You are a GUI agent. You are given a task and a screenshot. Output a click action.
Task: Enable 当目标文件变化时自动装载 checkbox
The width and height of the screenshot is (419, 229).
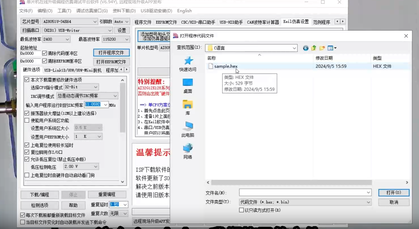coord(23,222)
